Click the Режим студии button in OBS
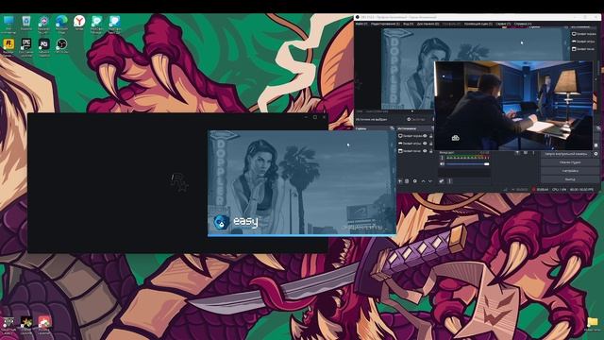 pos(570,162)
